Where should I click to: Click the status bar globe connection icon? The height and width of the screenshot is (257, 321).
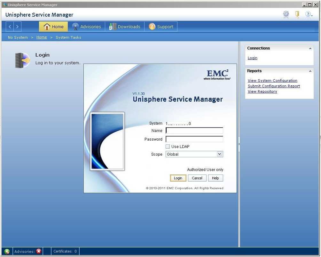pos(7,251)
